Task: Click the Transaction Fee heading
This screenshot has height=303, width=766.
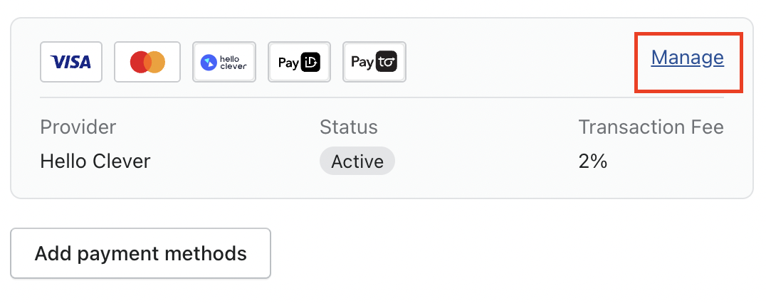Action: (x=651, y=127)
